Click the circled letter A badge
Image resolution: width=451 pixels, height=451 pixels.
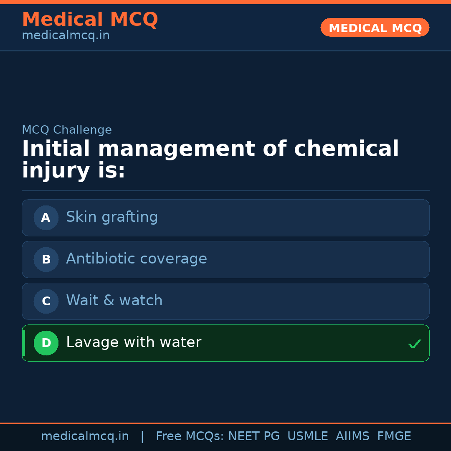coord(46,218)
